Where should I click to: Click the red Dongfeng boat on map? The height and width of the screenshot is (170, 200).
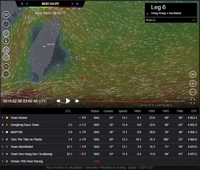[x=85, y=79]
